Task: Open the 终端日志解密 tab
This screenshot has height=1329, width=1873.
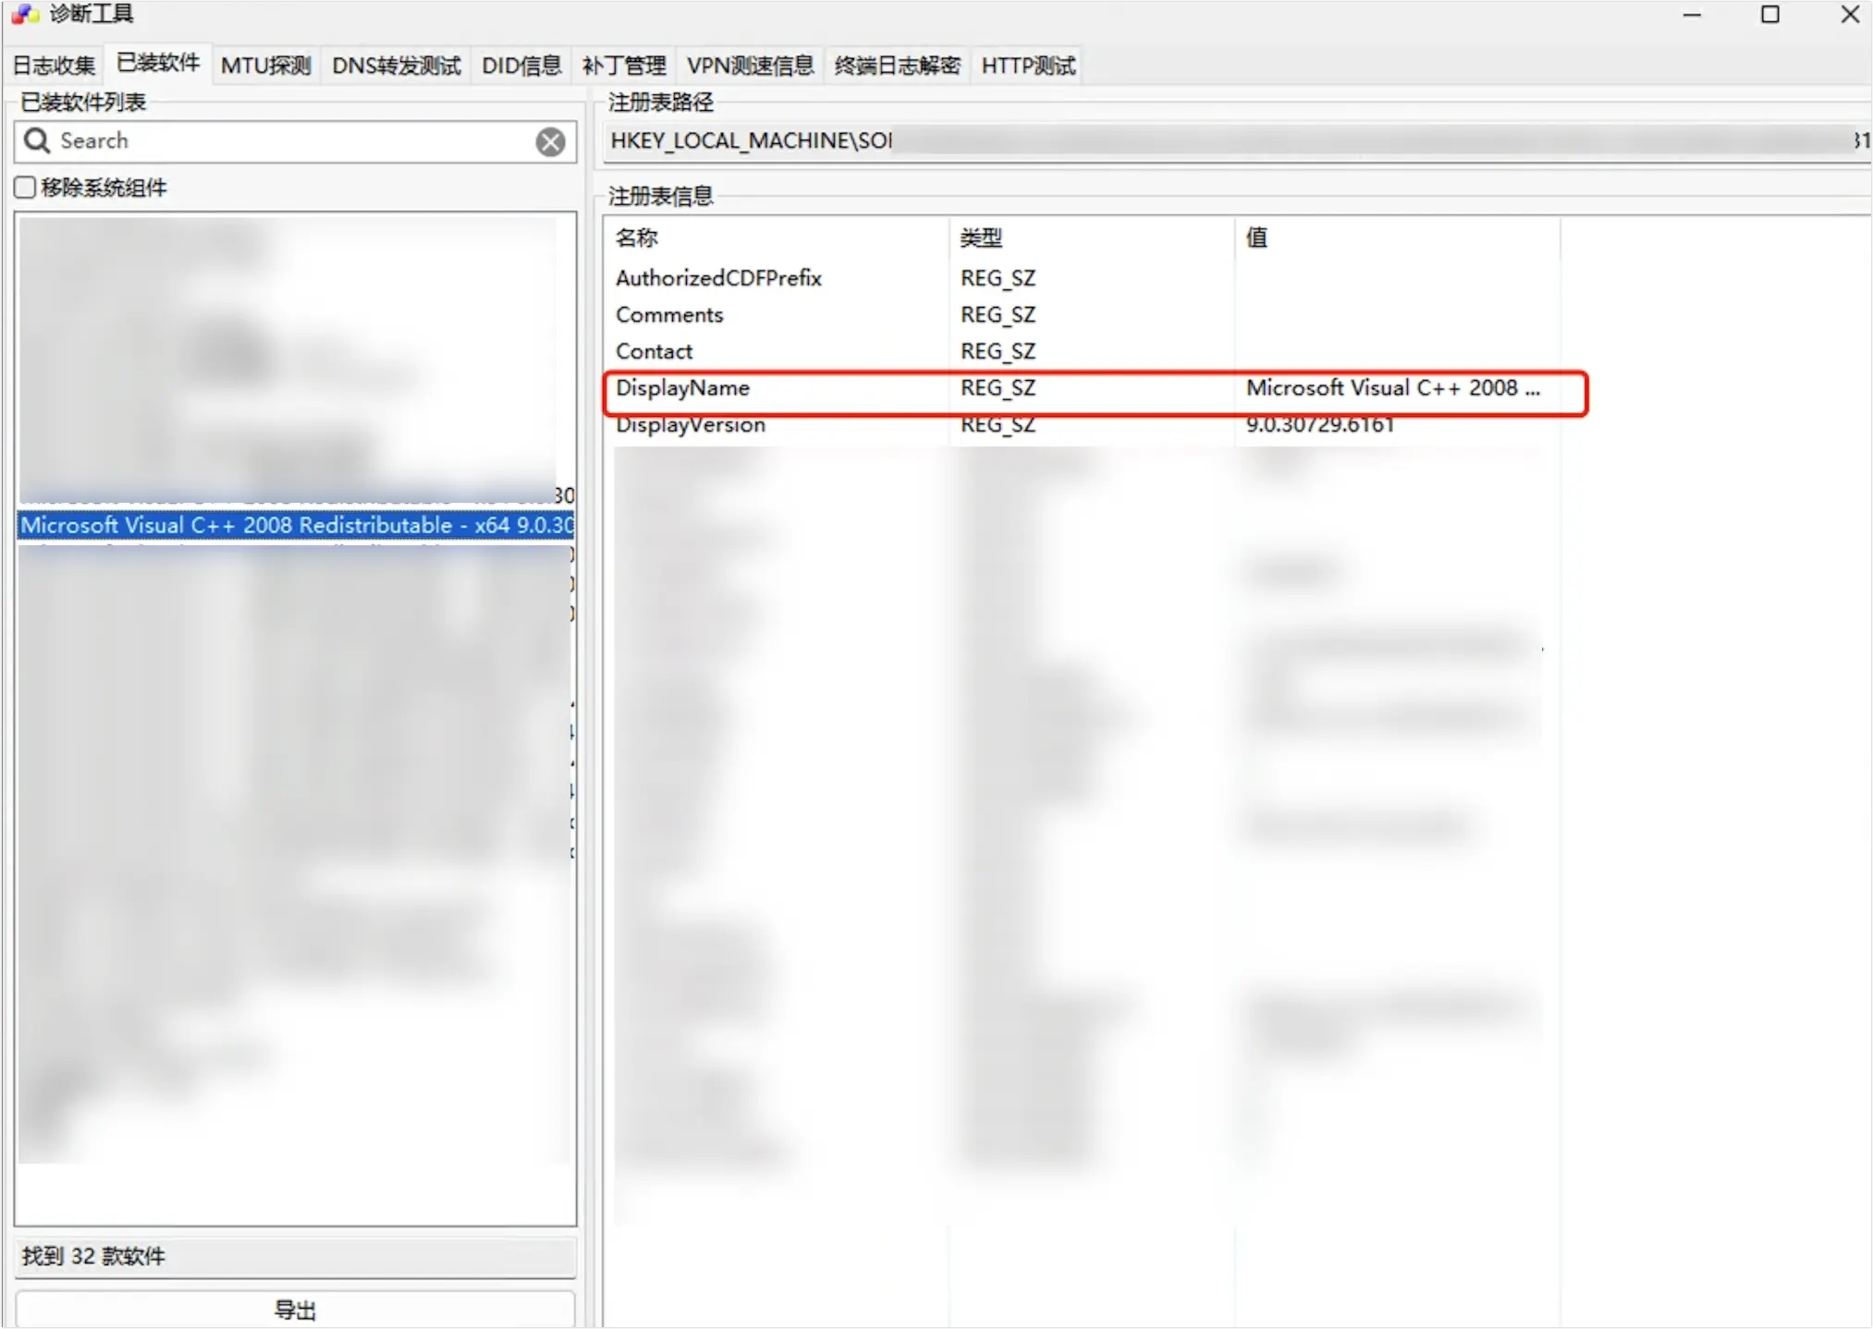Action: click(x=897, y=66)
